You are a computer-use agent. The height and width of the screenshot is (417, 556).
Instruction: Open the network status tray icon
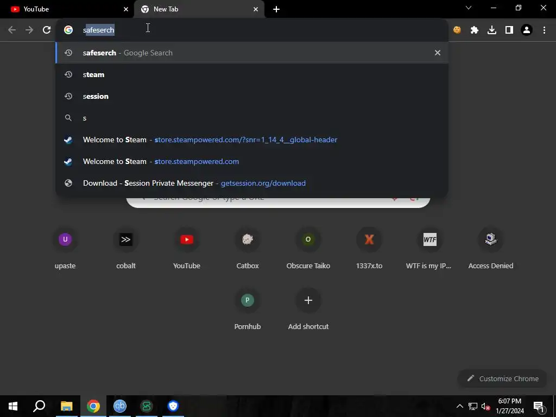tap(473, 406)
